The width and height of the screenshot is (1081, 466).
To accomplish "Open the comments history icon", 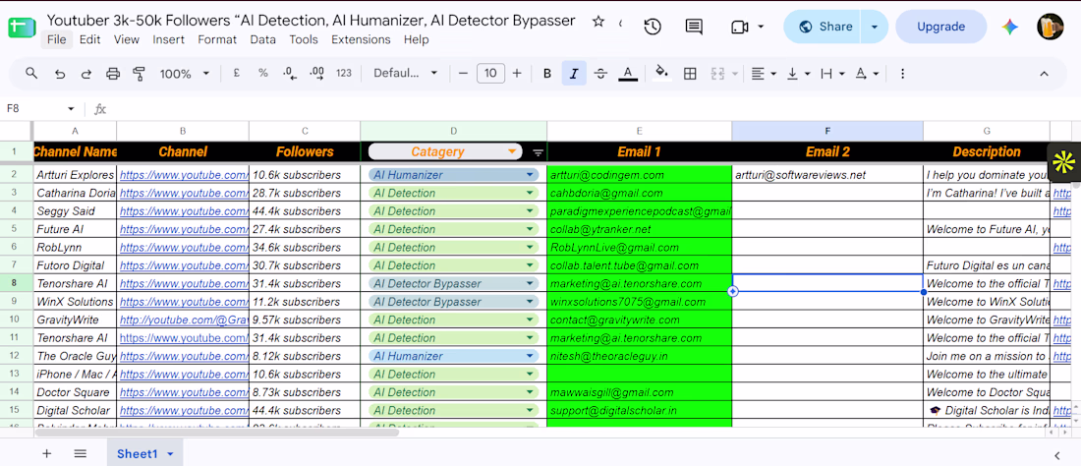I will [694, 27].
